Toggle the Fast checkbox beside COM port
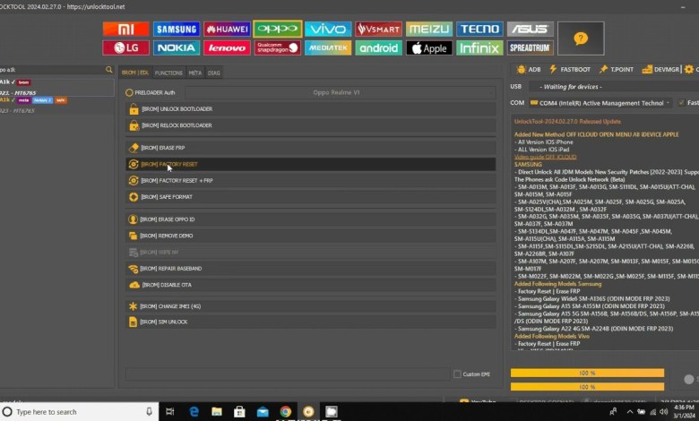Viewport: 699px width, 421px height. pos(681,103)
